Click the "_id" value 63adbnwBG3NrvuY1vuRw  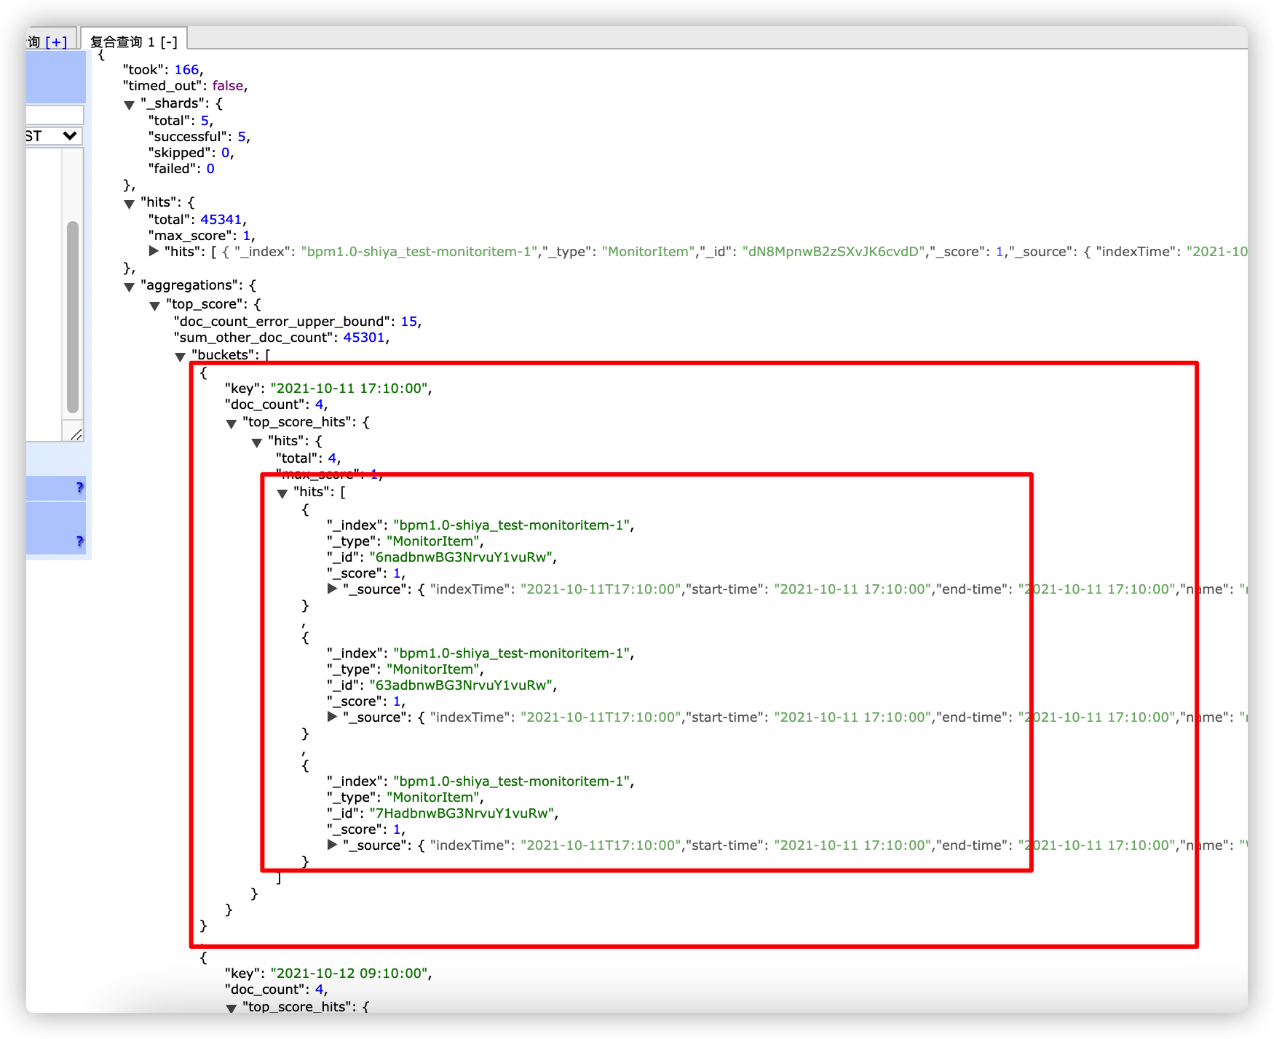pyautogui.click(x=462, y=685)
